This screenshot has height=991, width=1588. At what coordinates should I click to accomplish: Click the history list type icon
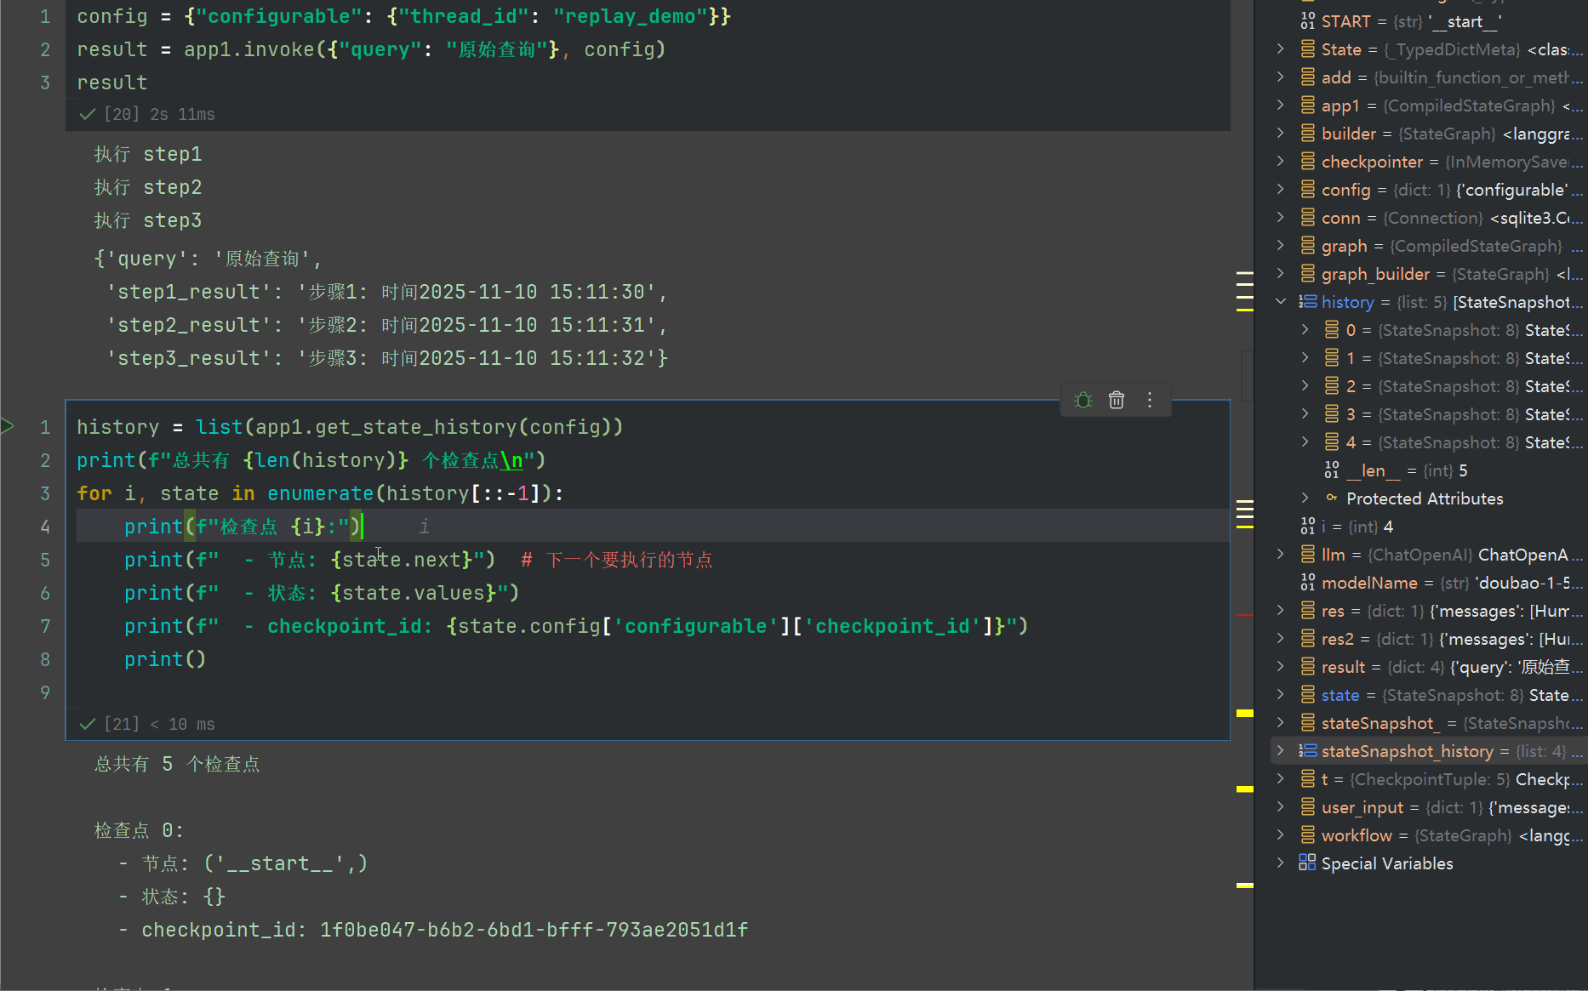click(1308, 302)
